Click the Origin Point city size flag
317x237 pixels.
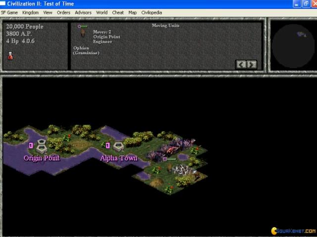(x=31, y=145)
